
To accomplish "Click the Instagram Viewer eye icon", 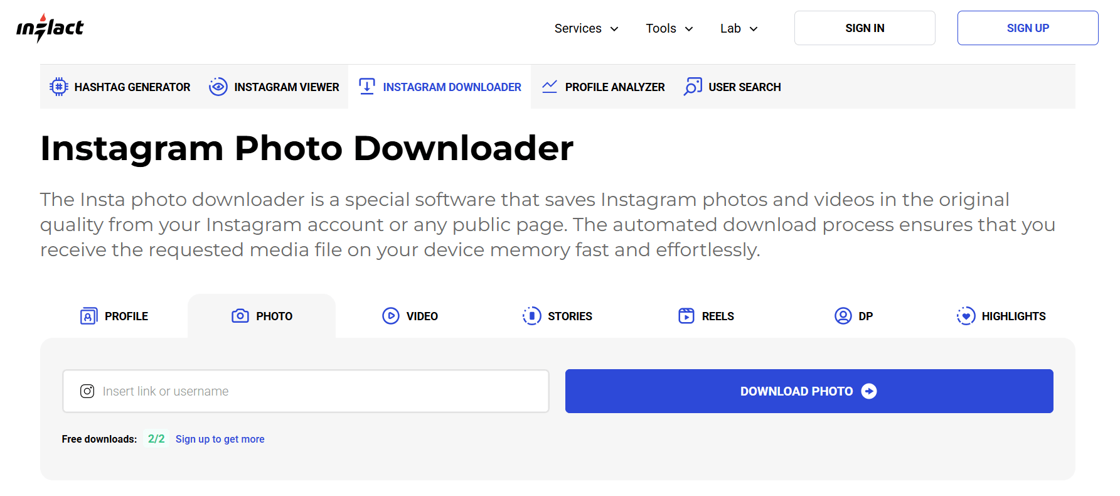I will click(218, 87).
